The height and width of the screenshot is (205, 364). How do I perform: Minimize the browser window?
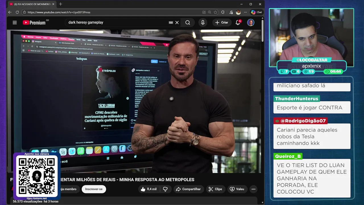(241, 4)
